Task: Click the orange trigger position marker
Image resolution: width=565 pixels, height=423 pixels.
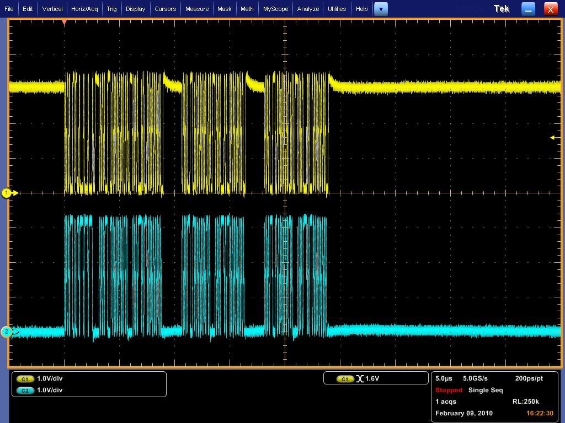Action: tap(65, 23)
